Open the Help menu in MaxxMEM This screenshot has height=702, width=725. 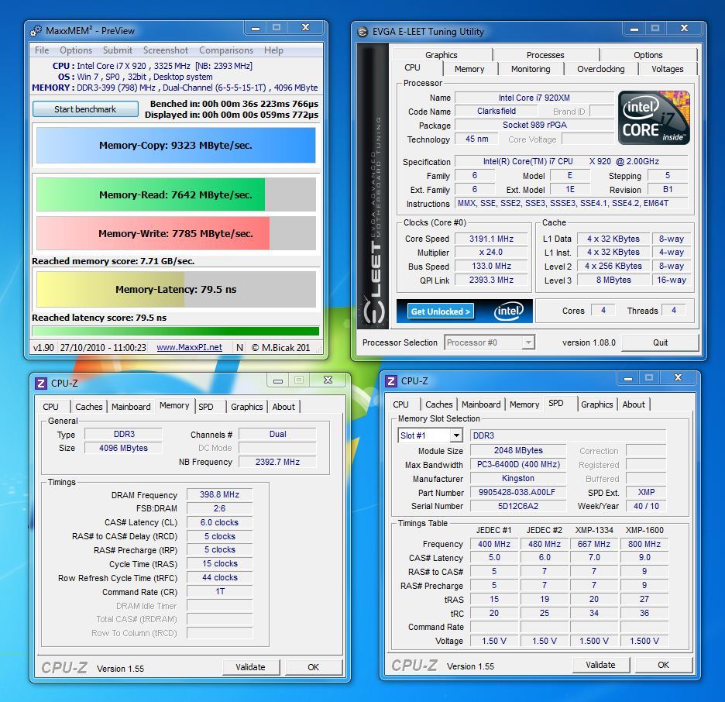[273, 50]
